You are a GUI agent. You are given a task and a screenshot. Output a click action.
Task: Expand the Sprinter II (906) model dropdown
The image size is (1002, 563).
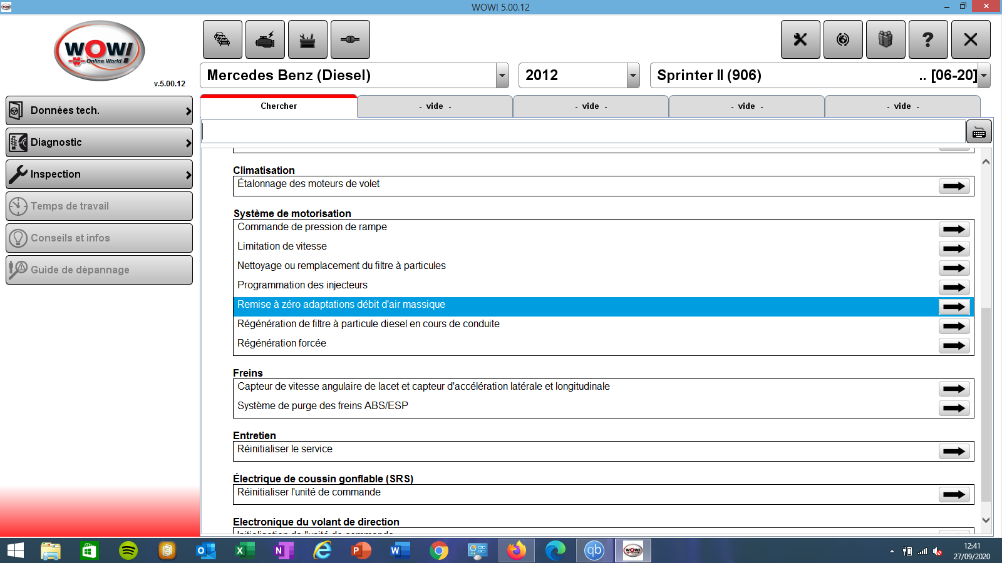(984, 76)
